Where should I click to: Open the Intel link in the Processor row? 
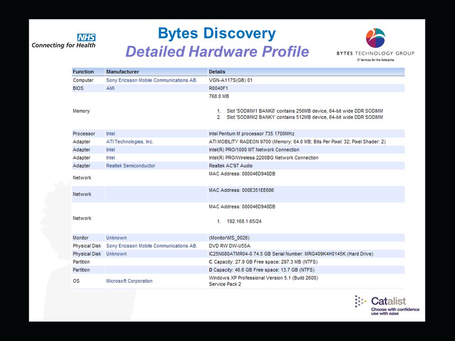110,134
